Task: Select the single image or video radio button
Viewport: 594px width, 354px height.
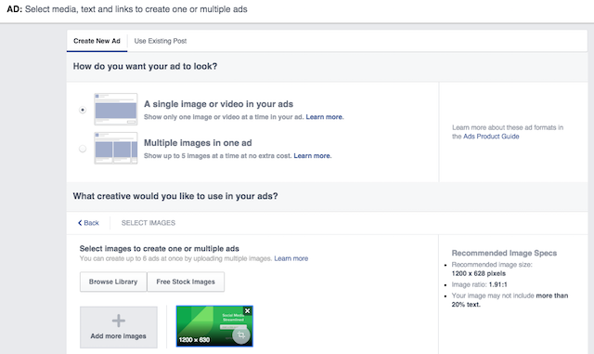Action: [83, 110]
